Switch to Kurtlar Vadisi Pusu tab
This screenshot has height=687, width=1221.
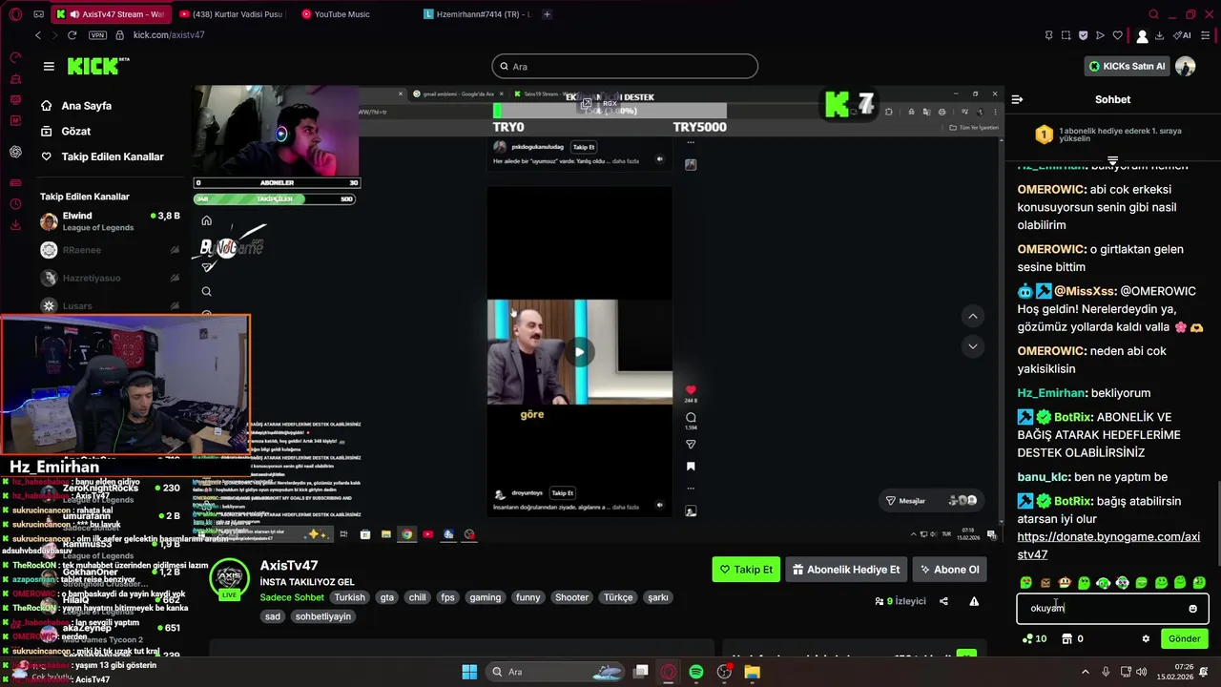tap(232, 14)
